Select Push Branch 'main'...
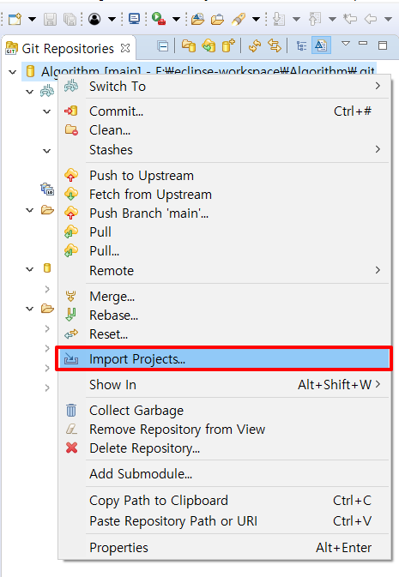This screenshot has height=577, width=399. pyautogui.click(x=224, y=213)
